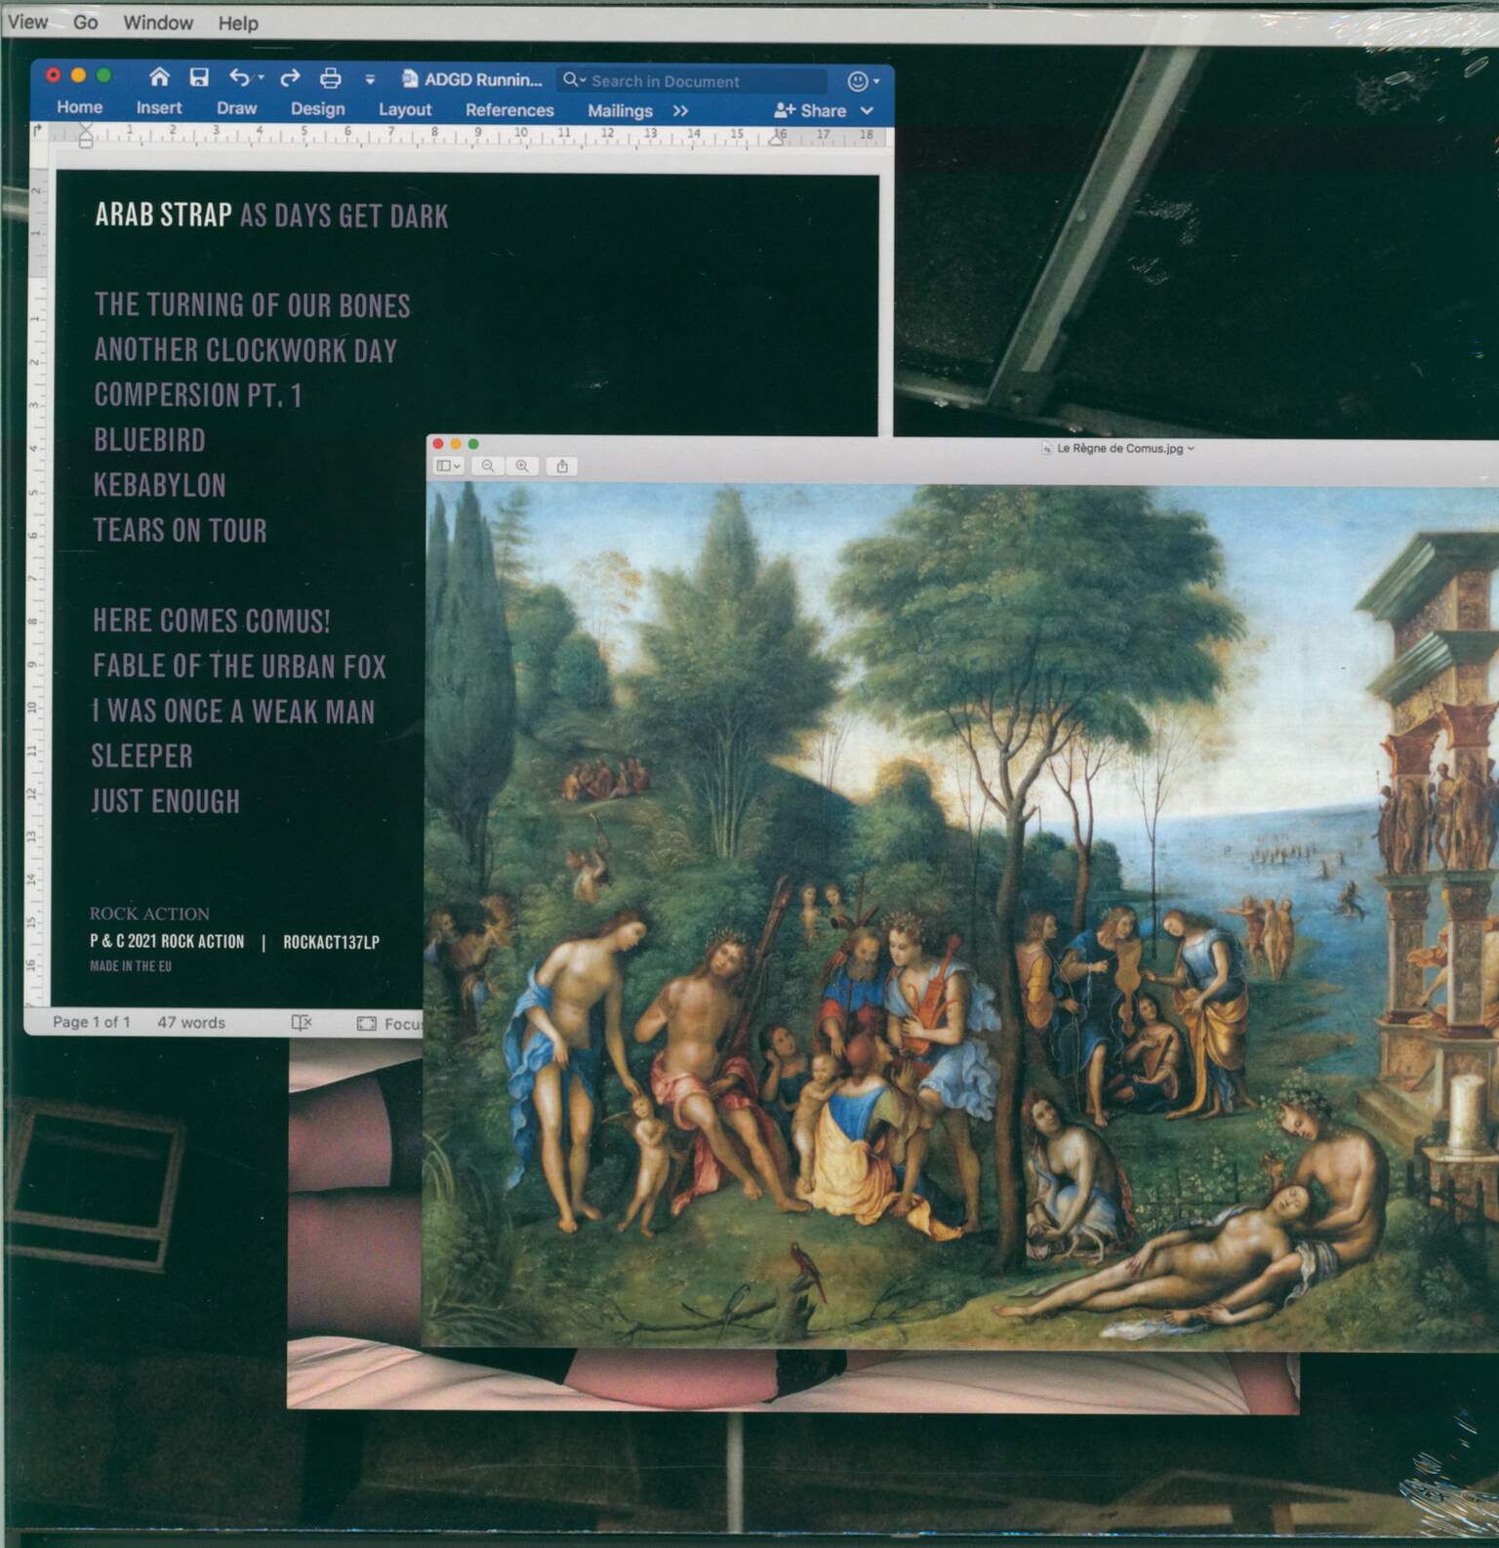Viewport: 1499px width, 1548px height.
Task: Expand the ribbon using the chevron beside Share
Action: pyautogui.click(x=867, y=111)
